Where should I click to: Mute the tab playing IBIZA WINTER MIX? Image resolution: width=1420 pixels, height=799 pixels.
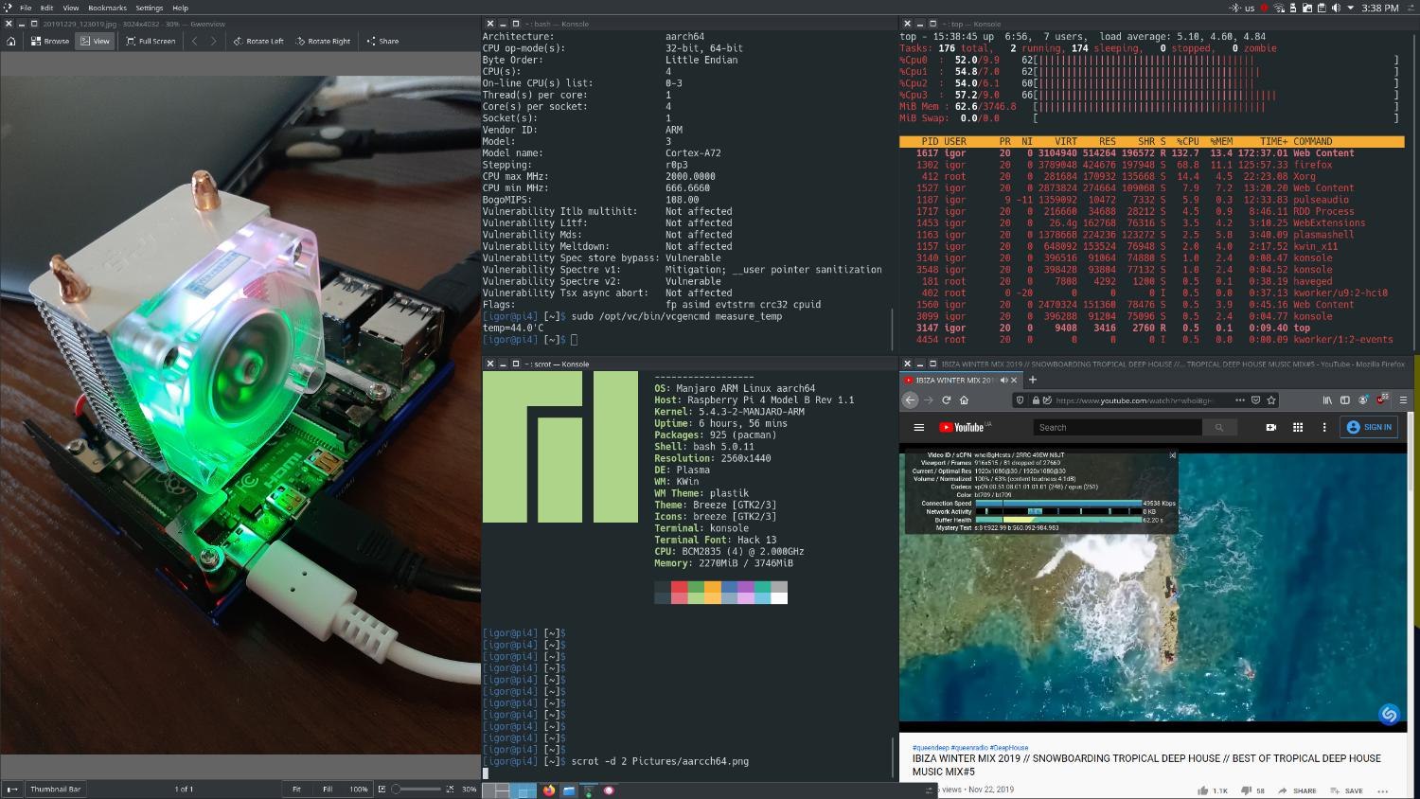coord(1003,381)
